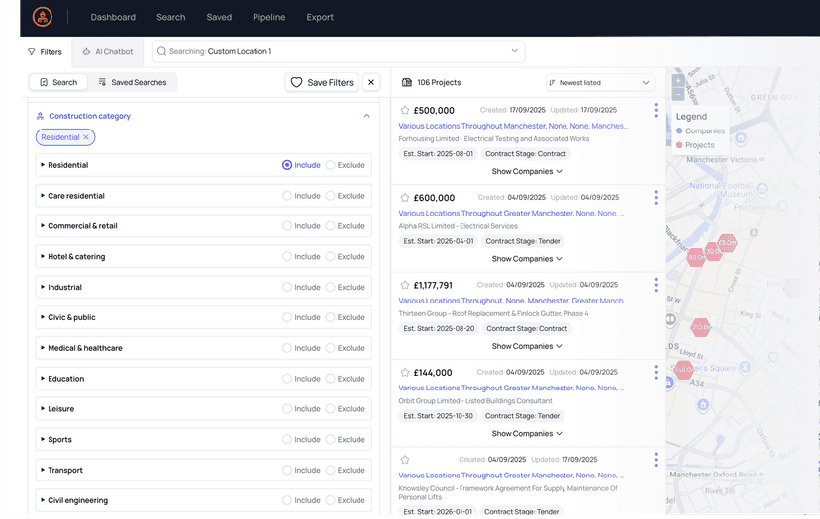
Task: Choose Exclude for Education category
Action: (x=331, y=379)
